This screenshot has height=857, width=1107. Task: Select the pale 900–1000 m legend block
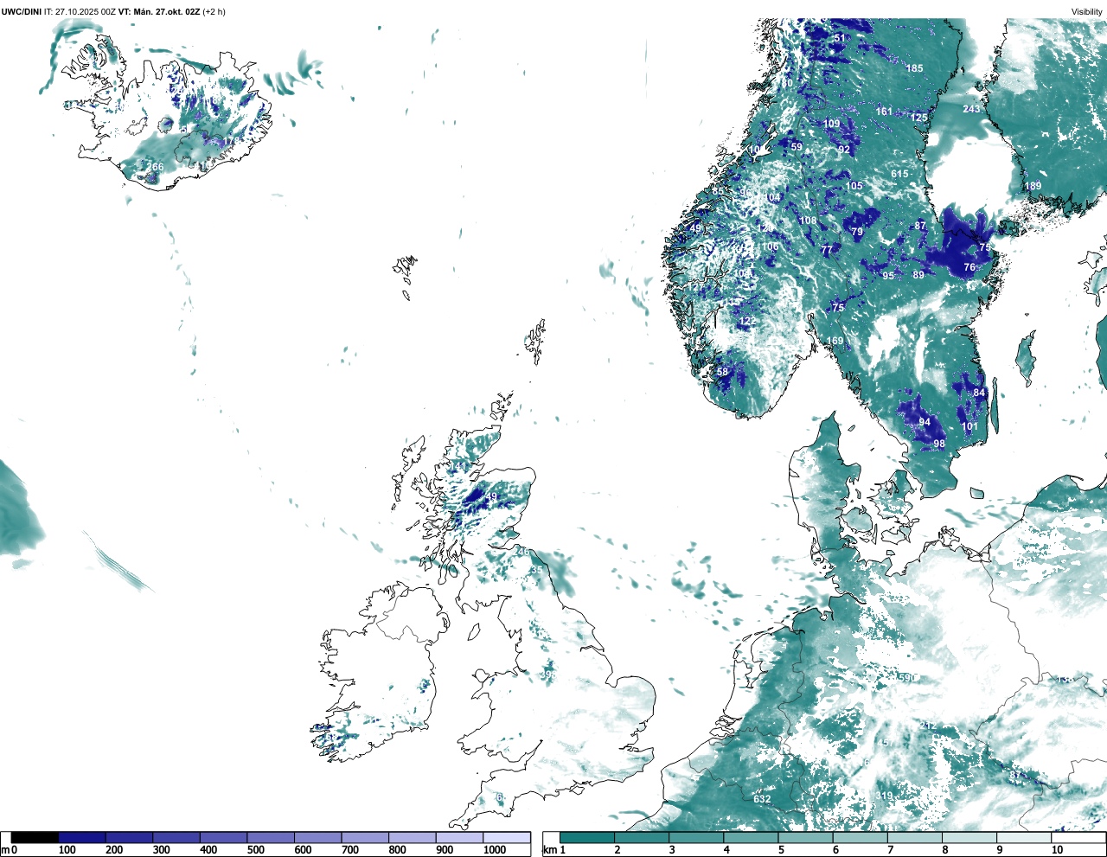(459, 837)
